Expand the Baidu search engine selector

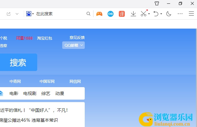(30, 14)
